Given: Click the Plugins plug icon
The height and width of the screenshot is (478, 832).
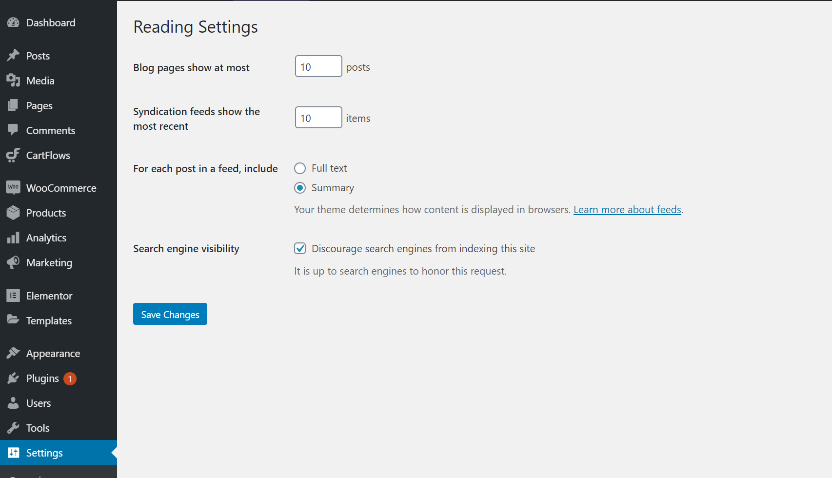Looking at the screenshot, I should pos(13,378).
